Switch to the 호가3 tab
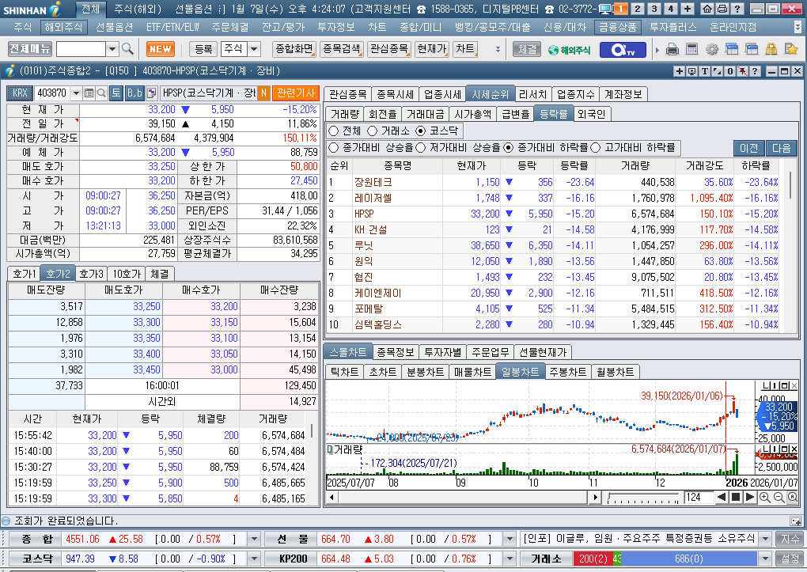 pyautogui.click(x=91, y=274)
